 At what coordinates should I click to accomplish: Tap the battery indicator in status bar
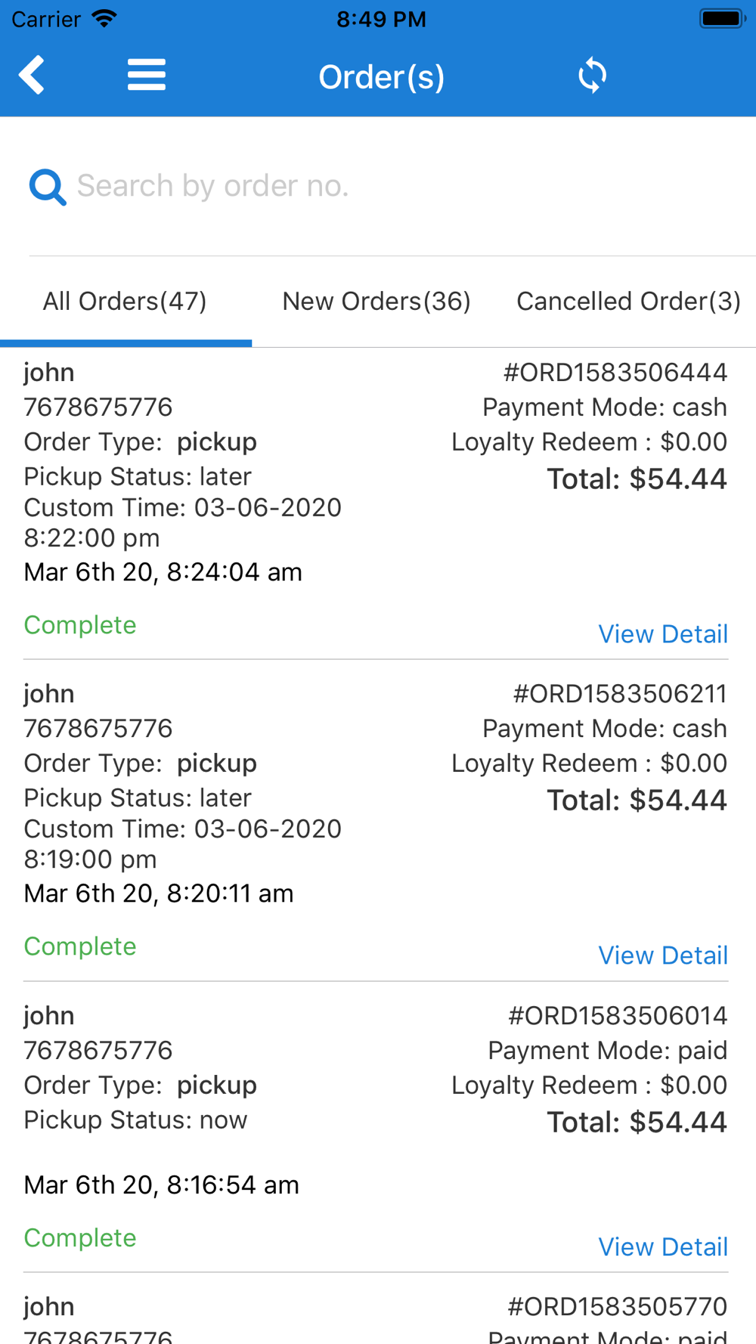coord(722,18)
